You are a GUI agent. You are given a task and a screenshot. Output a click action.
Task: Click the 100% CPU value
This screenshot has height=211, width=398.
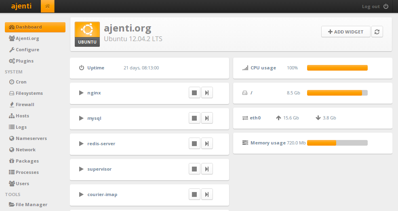click(x=292, y=68)
